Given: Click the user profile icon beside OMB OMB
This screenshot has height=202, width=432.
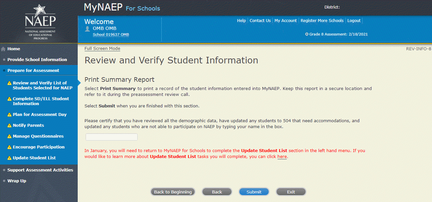Looking at the screenshot, I should click(x=87, y=29).
